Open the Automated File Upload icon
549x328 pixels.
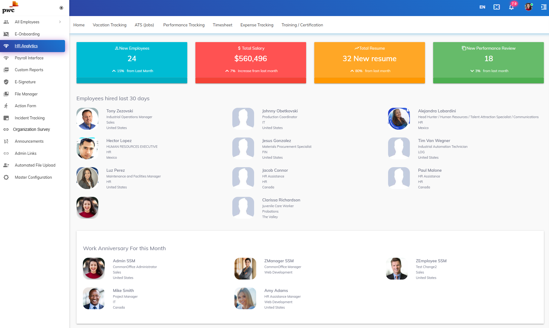point(7,165)
